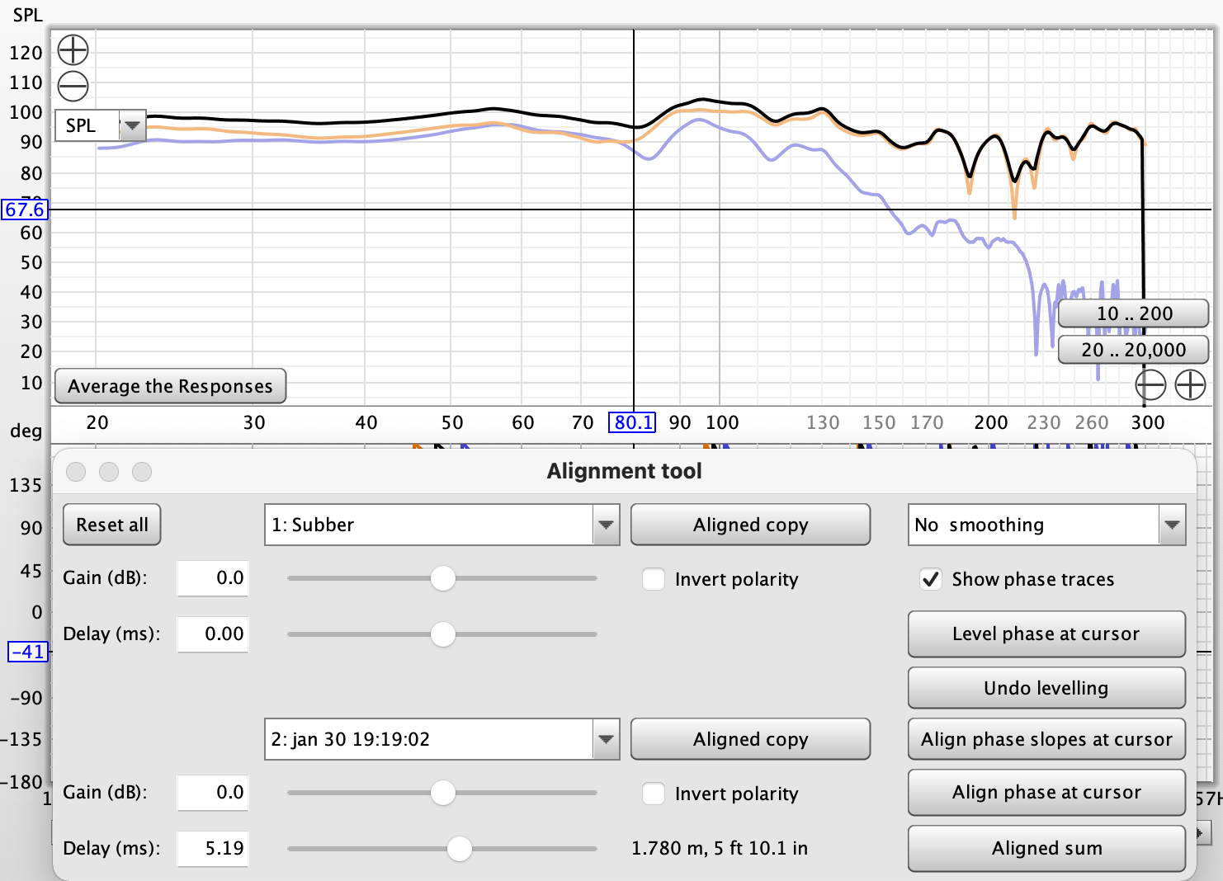Image resolution: width=1223 pixels, height=881 pixels.
Task: Click Level phase at cursor
Action: coord(1046,634)
